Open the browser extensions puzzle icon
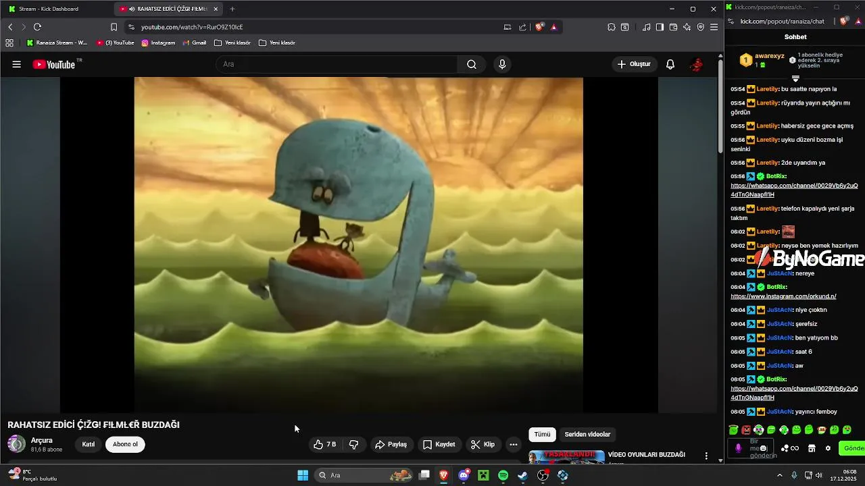 pyautogui.click(x=611, y=27)
